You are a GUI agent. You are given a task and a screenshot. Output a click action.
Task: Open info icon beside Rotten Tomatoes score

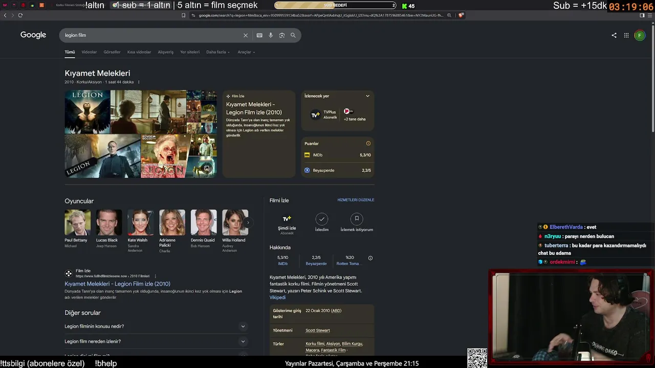370,258
